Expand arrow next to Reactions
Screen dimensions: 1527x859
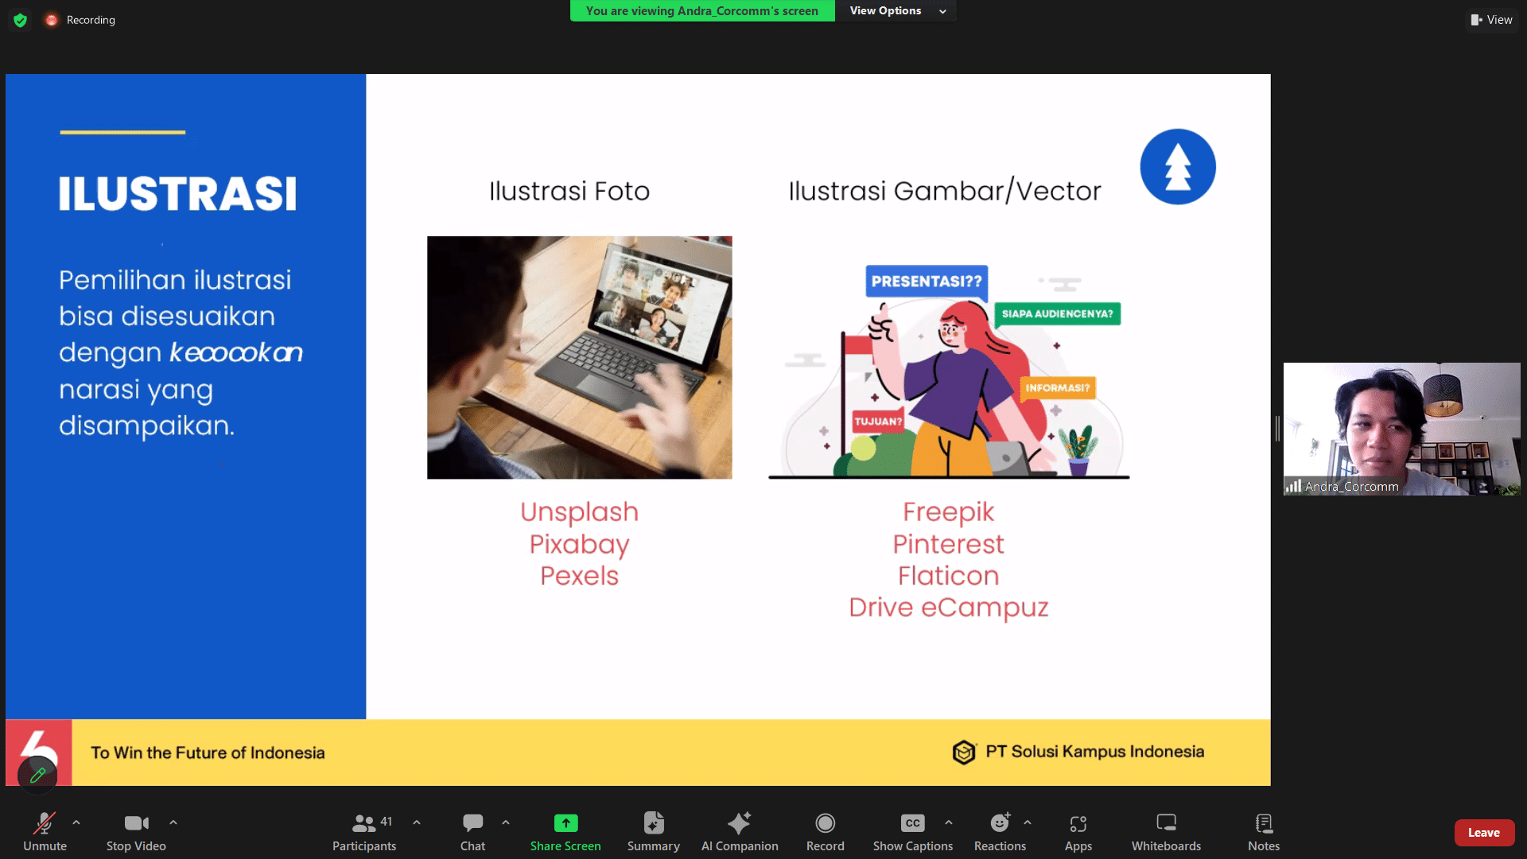pos(1028,822)
